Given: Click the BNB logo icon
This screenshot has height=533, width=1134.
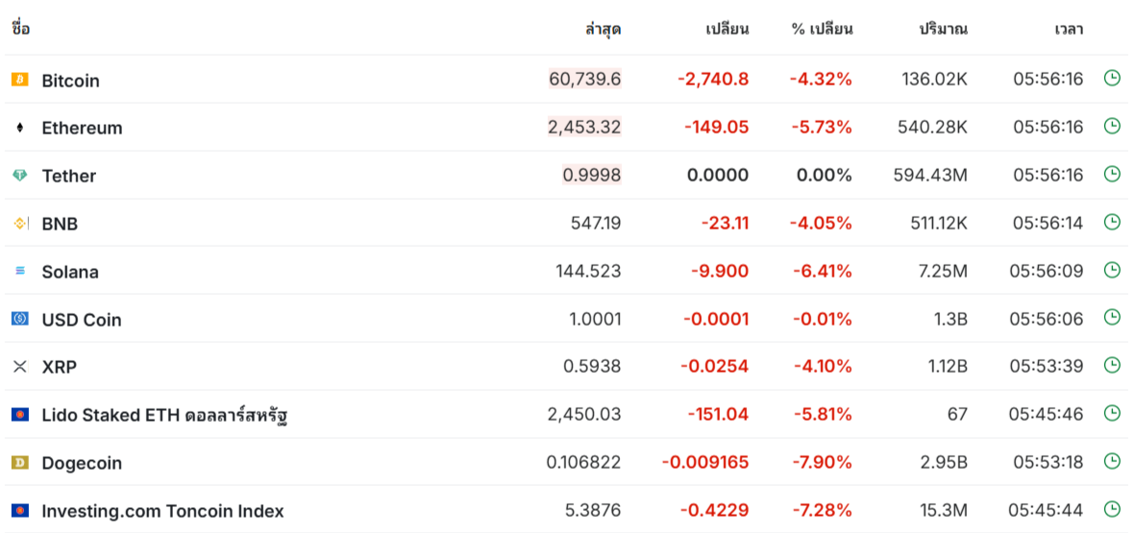Looking at the screenshot, I should pos(19,224).
